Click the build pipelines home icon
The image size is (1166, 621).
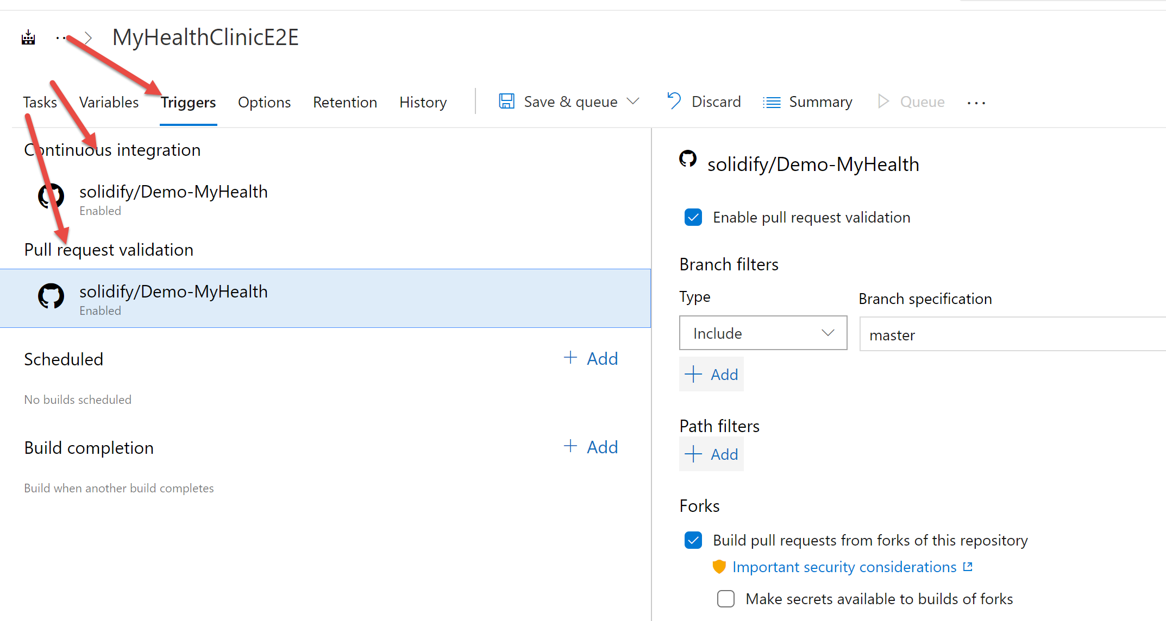[28, 37]
